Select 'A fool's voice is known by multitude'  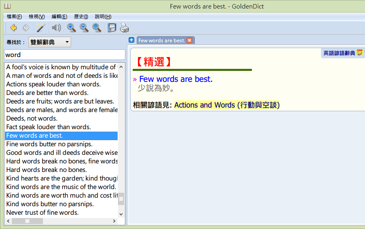(x=61, y=67)
